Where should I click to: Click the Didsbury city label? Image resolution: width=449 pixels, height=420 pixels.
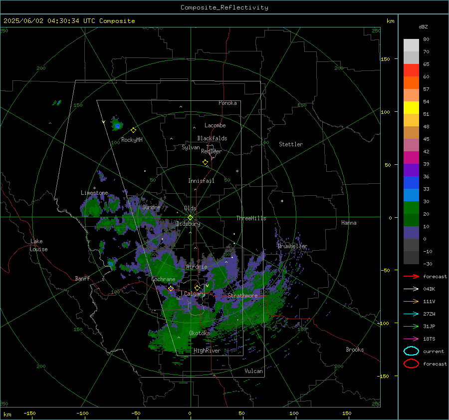[188, 224]
